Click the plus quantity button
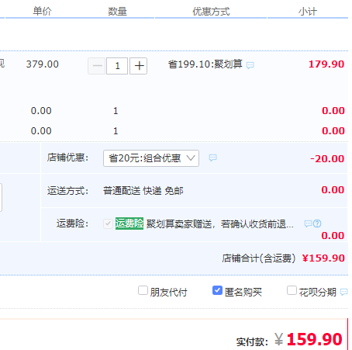This screenshot has width=352, height=350. (x=139, y=66)
